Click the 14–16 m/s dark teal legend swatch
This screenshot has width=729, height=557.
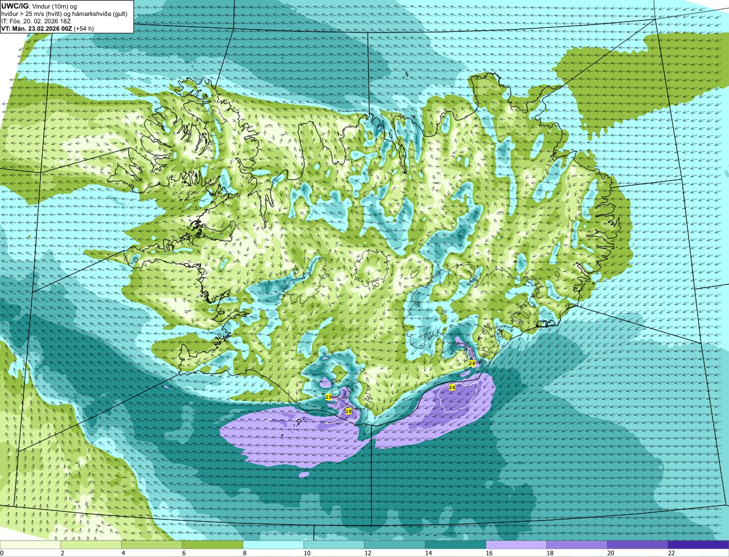point(456,545)
